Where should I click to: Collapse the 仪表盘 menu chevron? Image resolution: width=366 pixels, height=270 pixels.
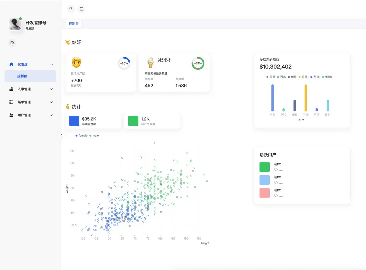tap(52, 64)
